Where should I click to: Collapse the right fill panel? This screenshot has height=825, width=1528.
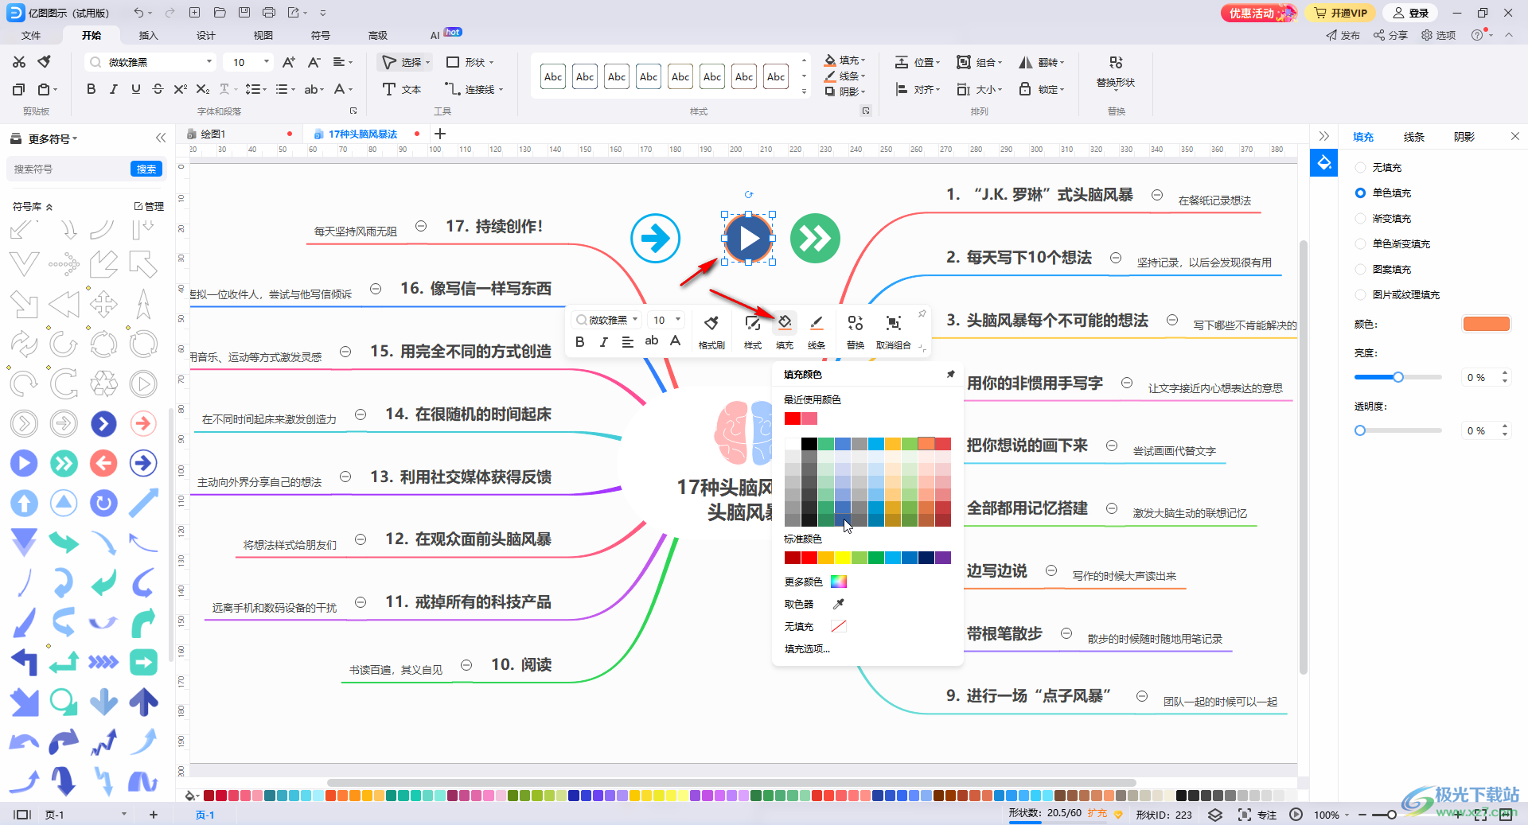pyautogui.click(x=1324, y=136)
